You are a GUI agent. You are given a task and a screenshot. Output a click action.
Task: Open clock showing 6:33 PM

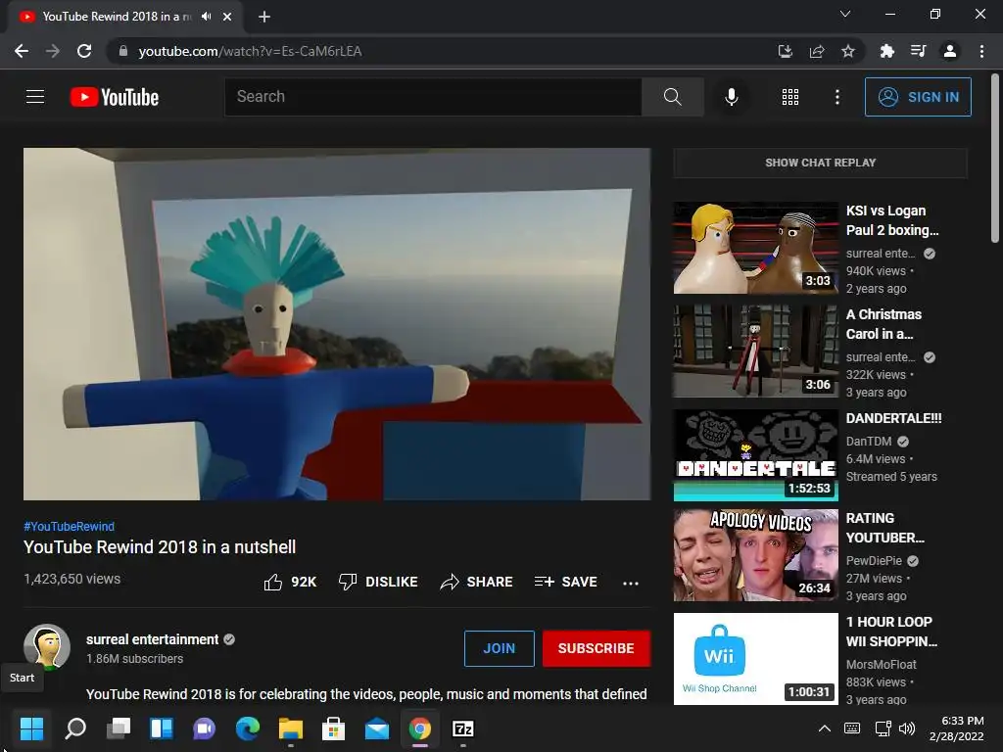pos(956,728)
